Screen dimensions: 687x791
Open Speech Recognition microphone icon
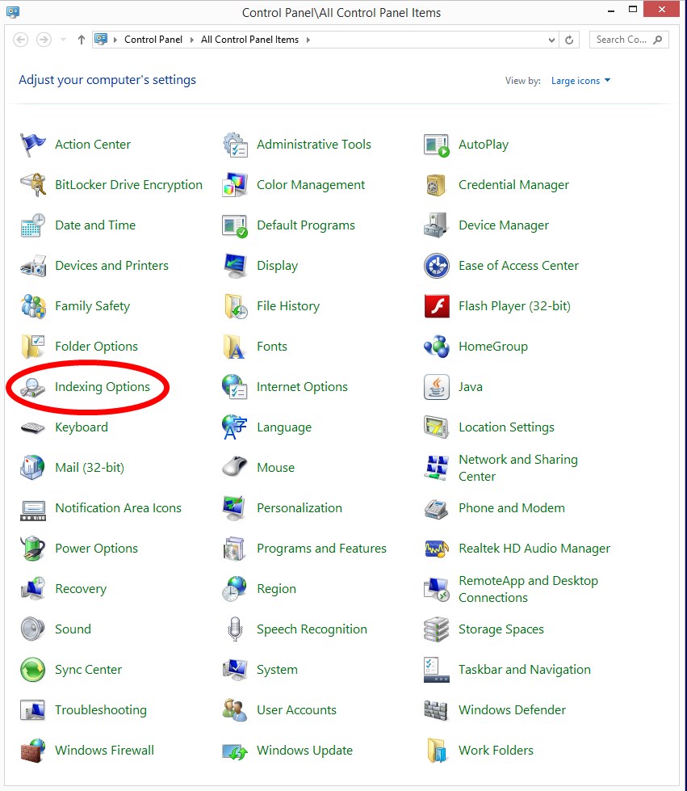[x=235, y=629]
